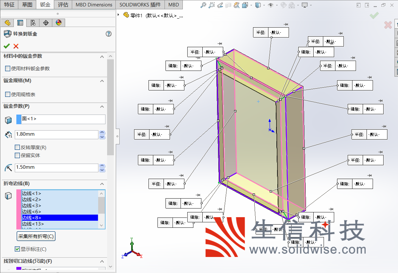
Task: Collapse the 折弯边线(B) section
Action: [102, 184]
